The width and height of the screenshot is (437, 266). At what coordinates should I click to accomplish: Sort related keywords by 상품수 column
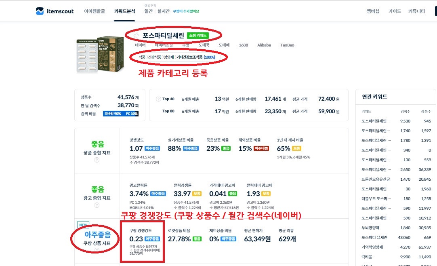(x=426, y=112)
